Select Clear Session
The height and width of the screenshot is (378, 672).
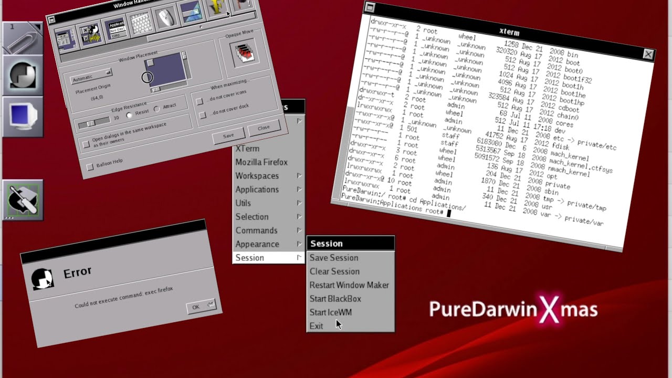click(350, 271)
